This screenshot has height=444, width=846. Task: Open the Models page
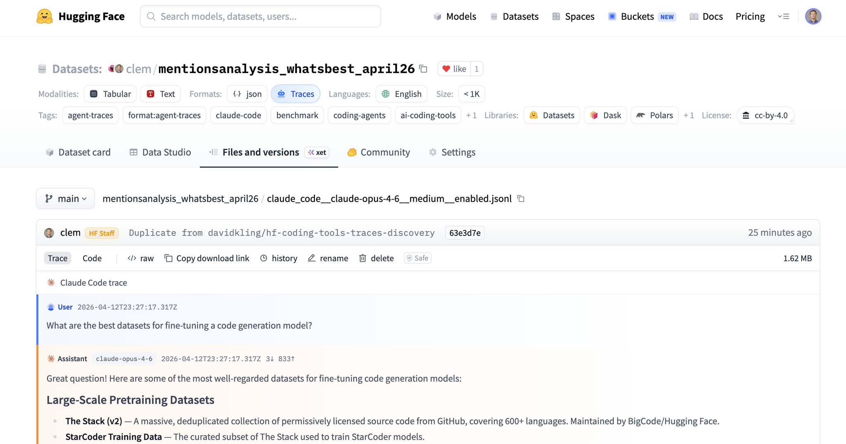[455, 16]
